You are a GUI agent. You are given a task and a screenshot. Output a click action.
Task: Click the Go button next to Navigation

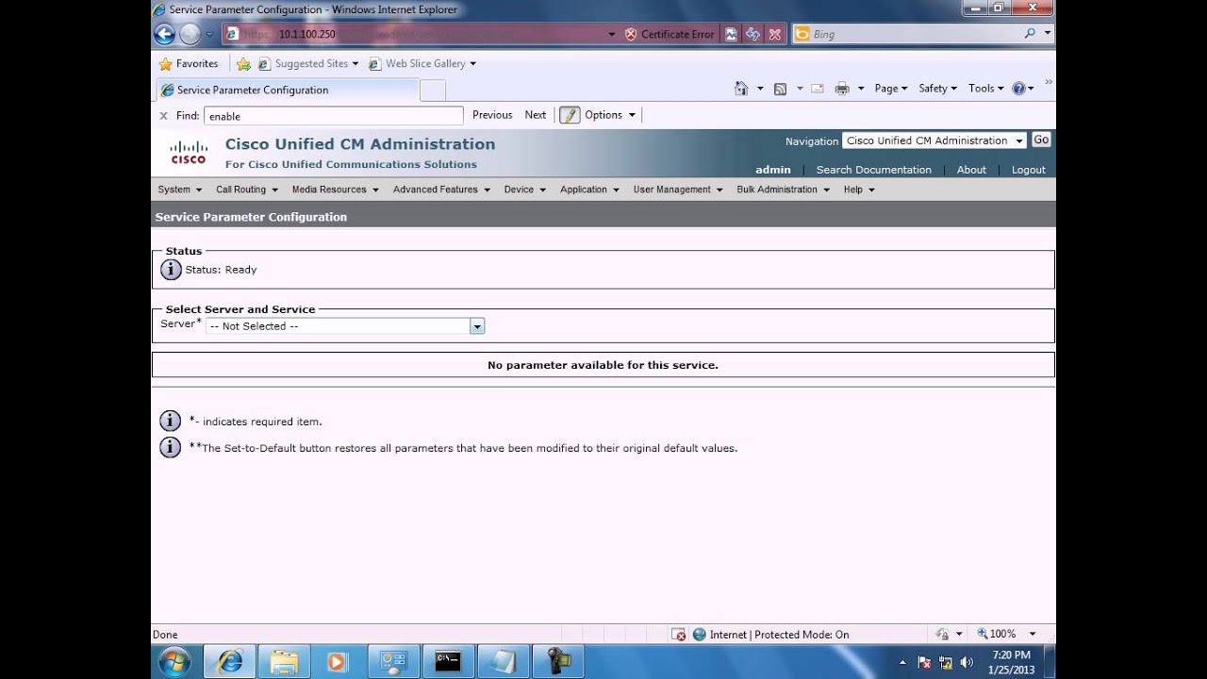(1041, 140)
